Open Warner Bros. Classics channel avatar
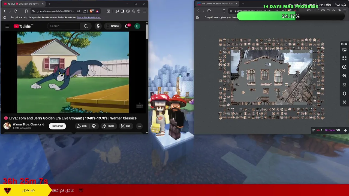 7,126
